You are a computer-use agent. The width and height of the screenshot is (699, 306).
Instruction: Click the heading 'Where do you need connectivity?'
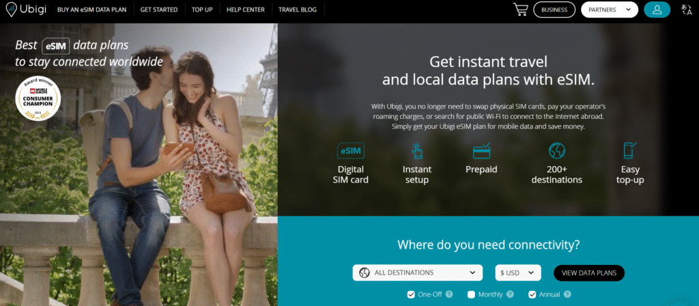coord(489,245)
